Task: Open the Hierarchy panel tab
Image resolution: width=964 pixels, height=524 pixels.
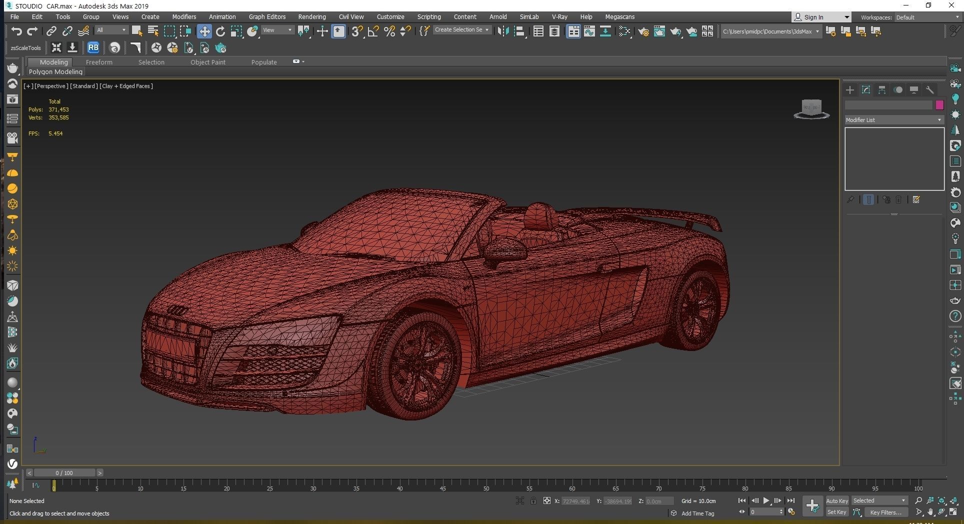Action: click(882, 90)
